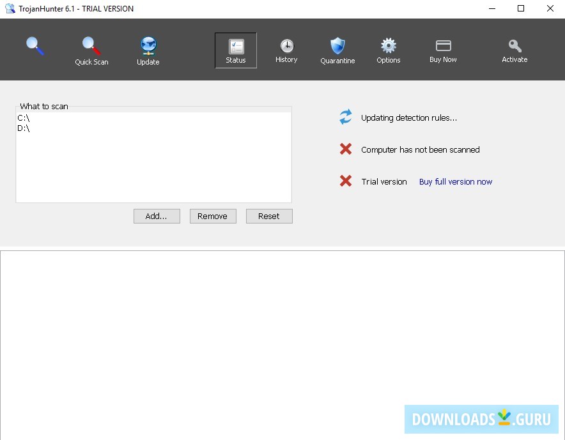Click the Reset button
Screen dimensions: 565x440
[x=269, y=216]
